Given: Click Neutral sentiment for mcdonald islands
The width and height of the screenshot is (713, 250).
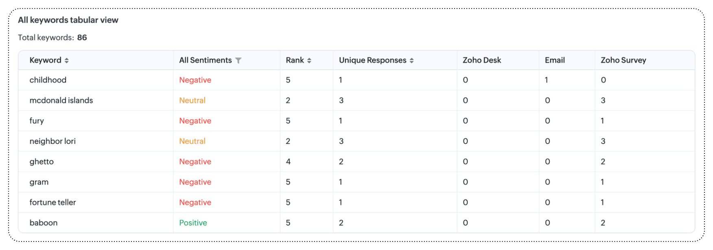Looking at the screenshot, I should coord(192,100).
